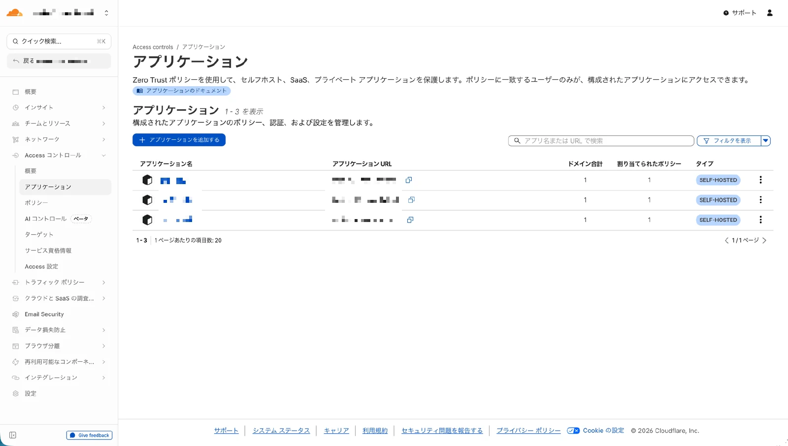This screenshot has height=446, width=788.
Task: Open the account switcher chevron
Action: pyautogui.click(x=106, y=12)
